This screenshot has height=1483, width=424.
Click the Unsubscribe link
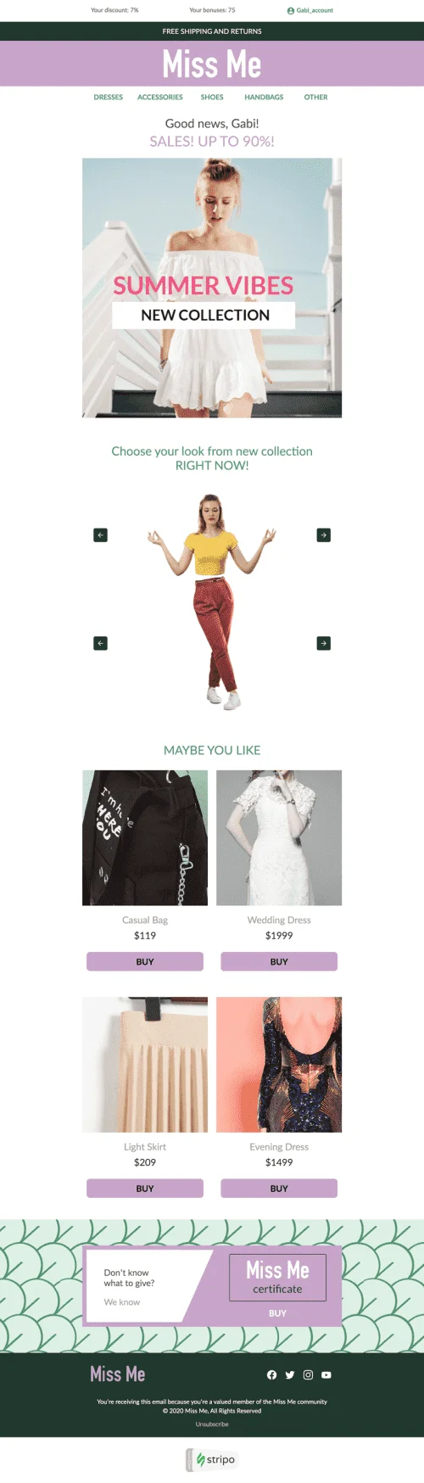click(x=212, y=1424)
